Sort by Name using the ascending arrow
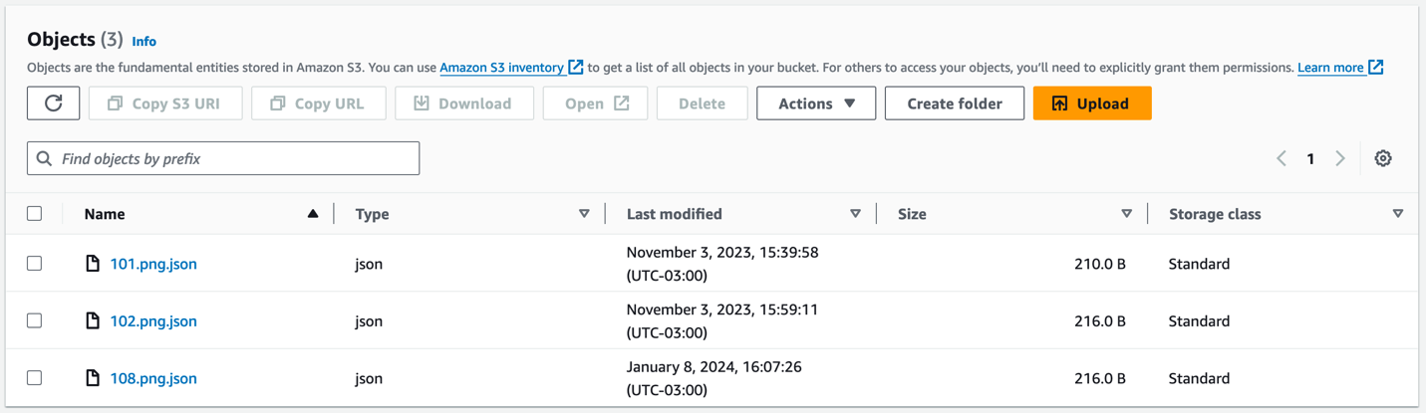This screenshot has width=1426, height=413. pyautogui.click(x=313, y=214)
